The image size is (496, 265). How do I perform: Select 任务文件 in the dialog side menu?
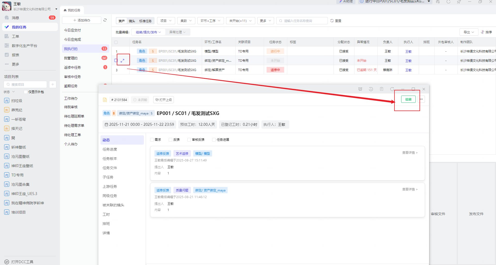click(x=110, y=168)
